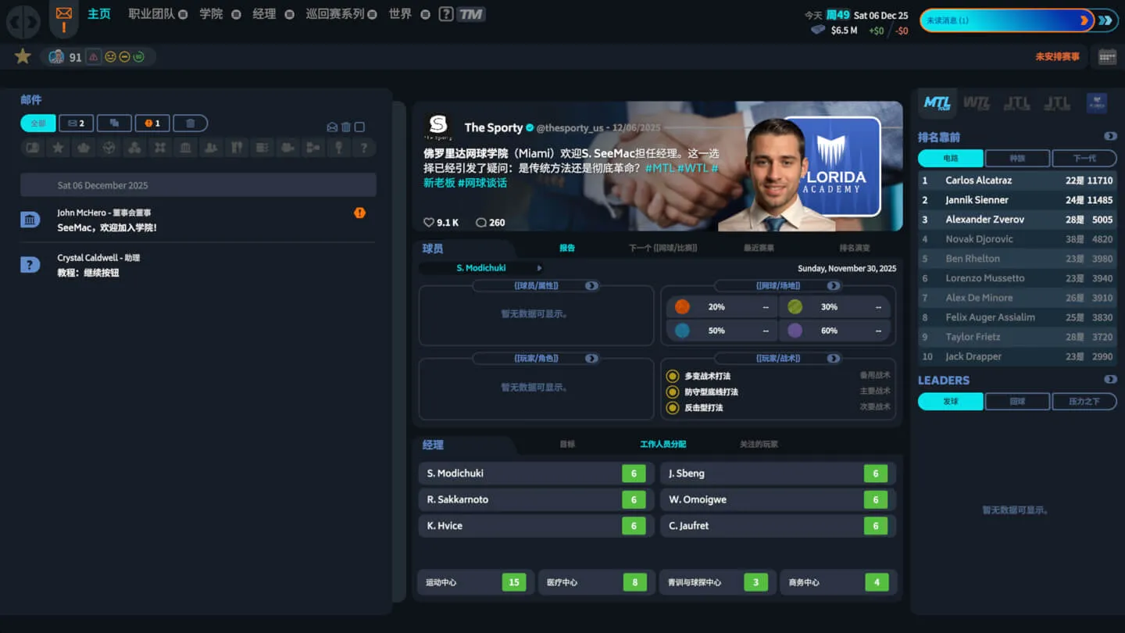Filter mail by the question mark icon

click(363, 147)
